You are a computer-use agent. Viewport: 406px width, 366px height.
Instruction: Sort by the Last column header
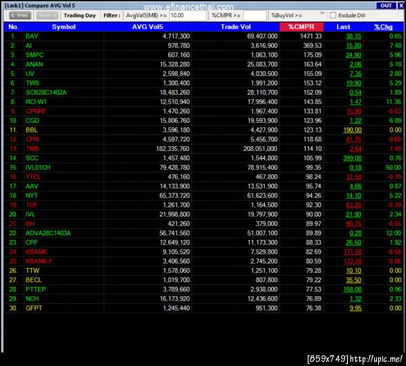pos(343,27)
